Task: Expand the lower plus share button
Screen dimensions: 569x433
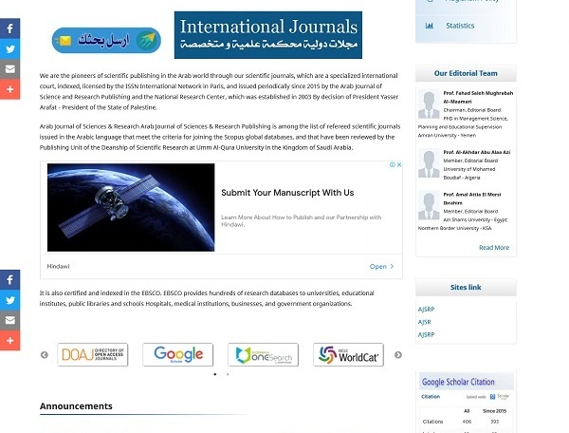Action: [9, 341]
